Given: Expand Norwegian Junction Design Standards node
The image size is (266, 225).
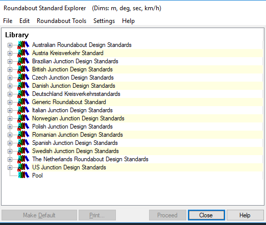Looking at the screenshot, I should tap(10, 118).
